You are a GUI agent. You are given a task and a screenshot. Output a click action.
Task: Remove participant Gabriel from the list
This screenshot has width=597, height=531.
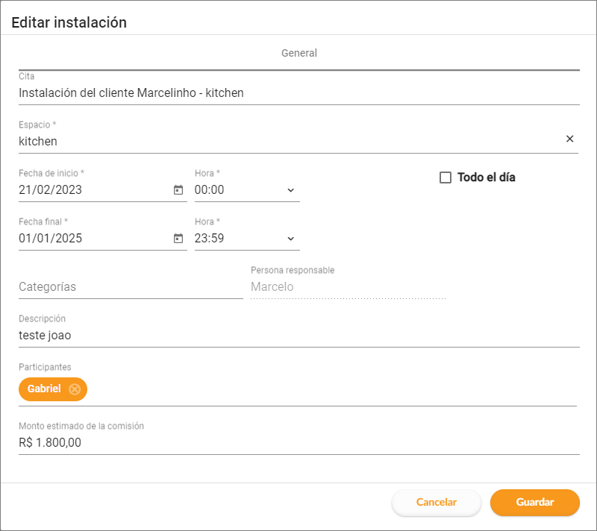[x=75, y=389]
